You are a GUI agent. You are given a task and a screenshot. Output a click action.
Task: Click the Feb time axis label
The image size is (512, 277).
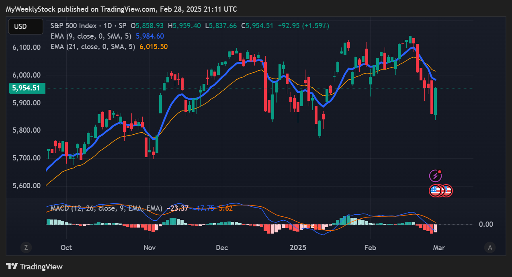point(370,247)
